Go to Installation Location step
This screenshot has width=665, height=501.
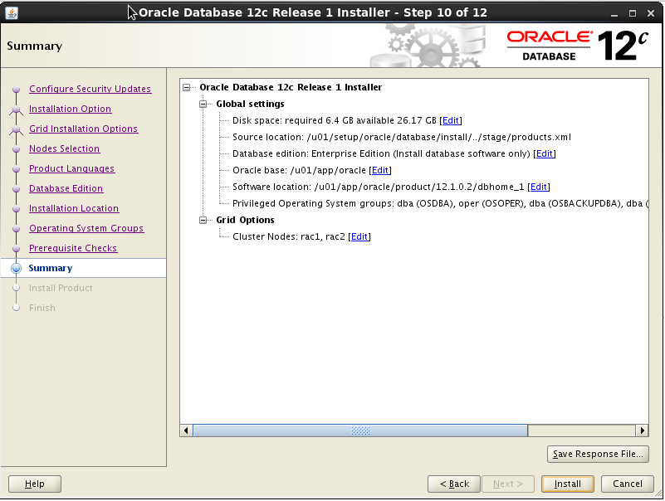pyautogui.click(x=74, y=208)
